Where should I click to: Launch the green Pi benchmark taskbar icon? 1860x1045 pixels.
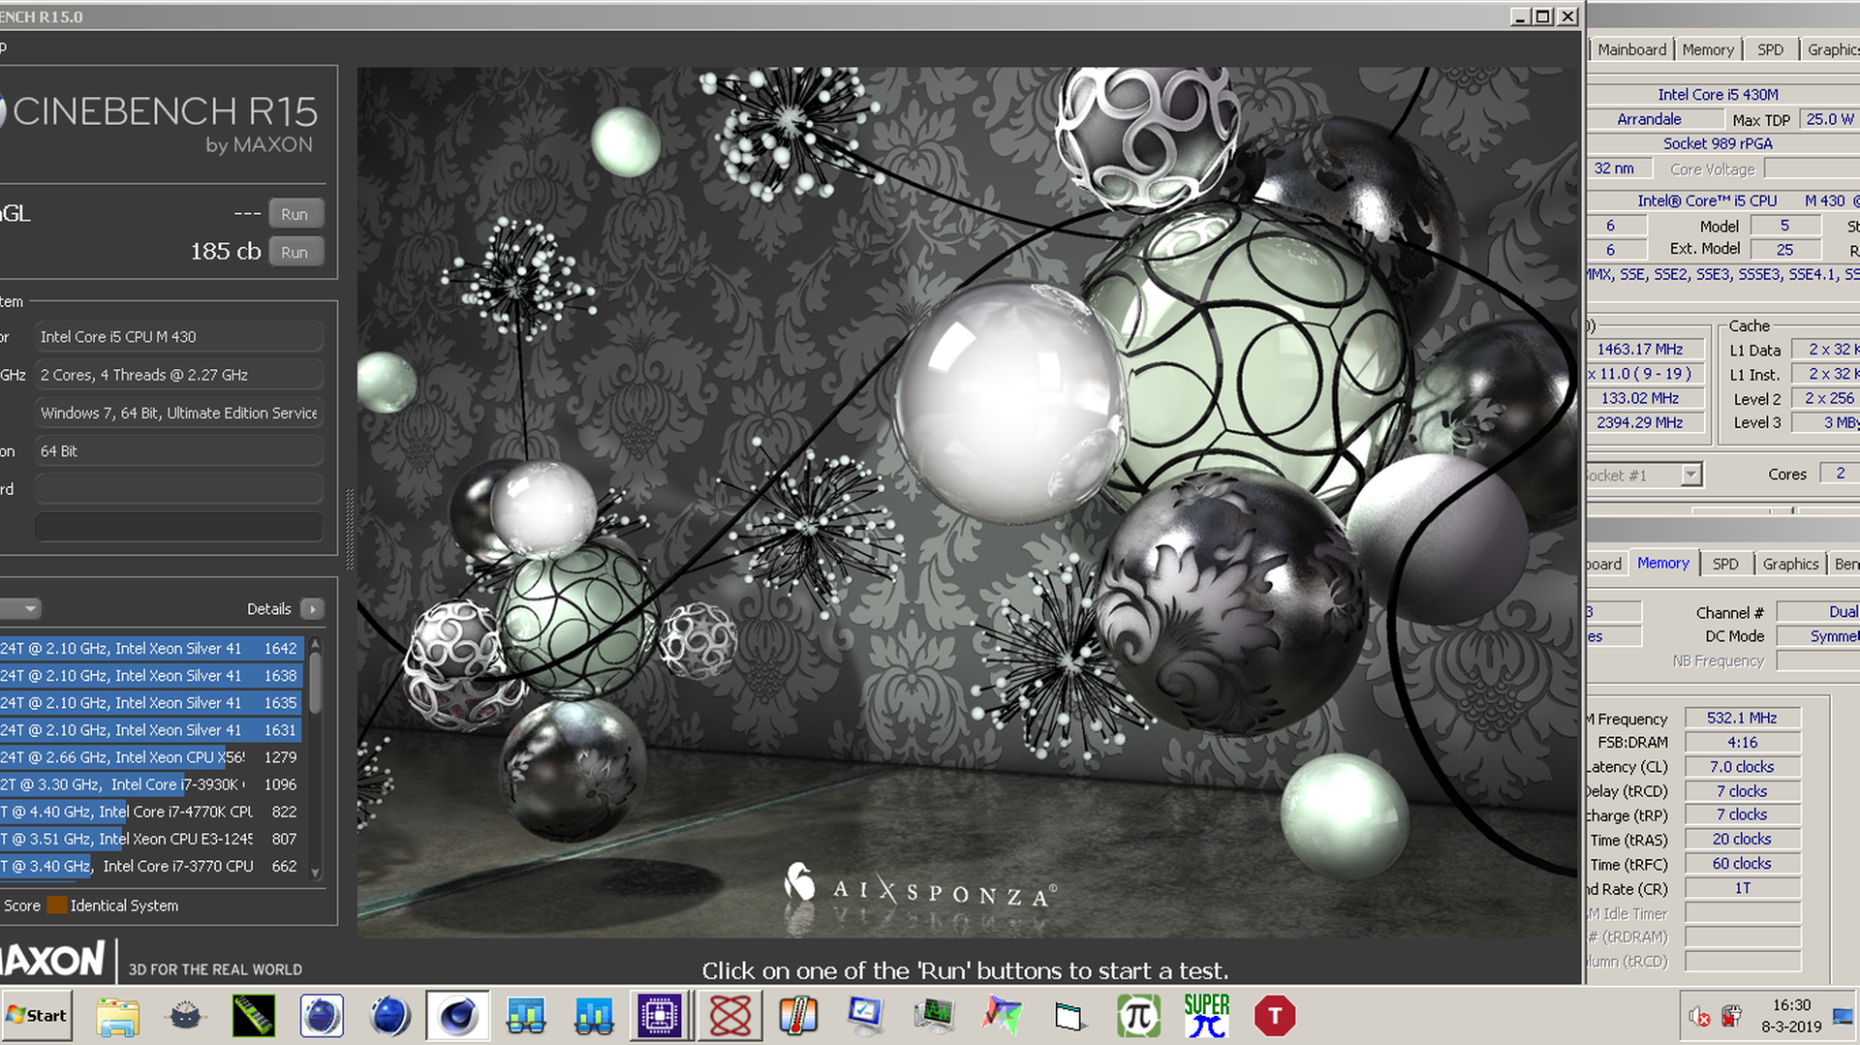coord(1138,1017)
